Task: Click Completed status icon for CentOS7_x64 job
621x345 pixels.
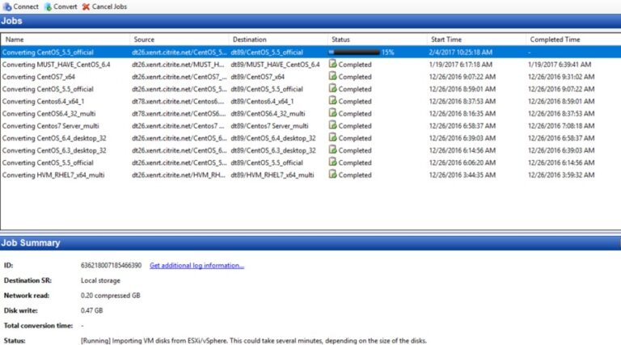Action: click(332, 77)
